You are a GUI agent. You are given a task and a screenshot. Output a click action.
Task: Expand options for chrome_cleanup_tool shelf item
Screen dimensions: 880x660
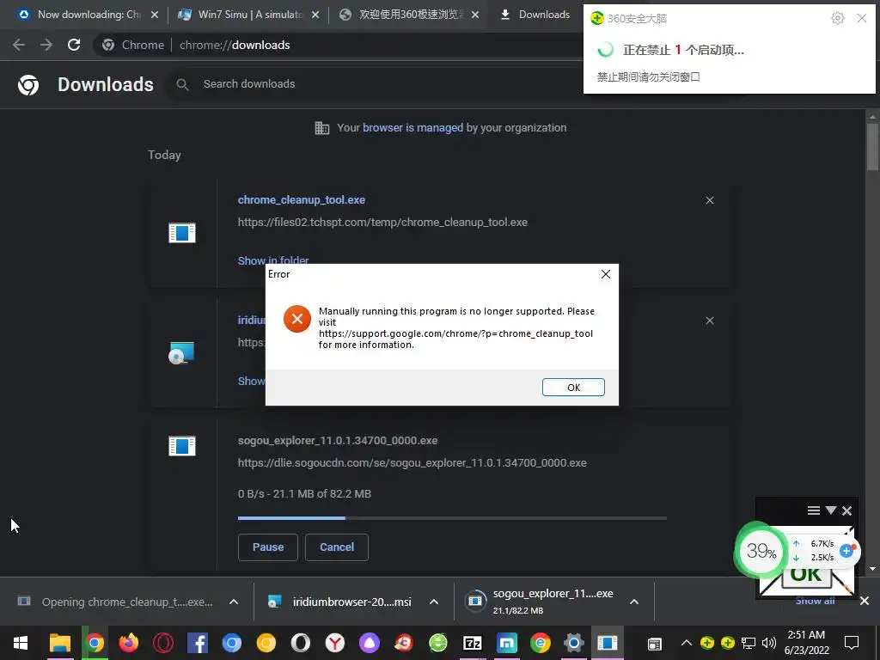click(234, 602)
